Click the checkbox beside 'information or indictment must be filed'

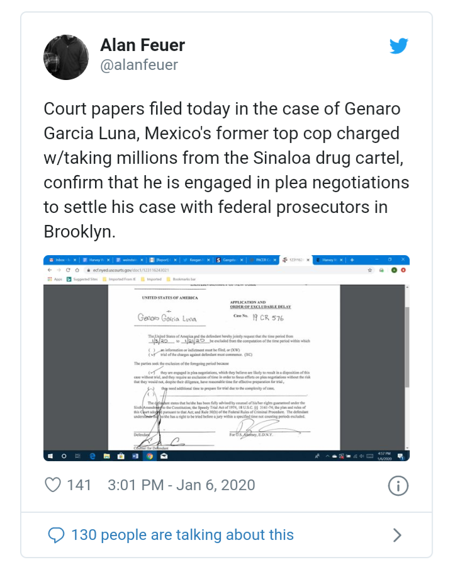click(x=151, y=349)
